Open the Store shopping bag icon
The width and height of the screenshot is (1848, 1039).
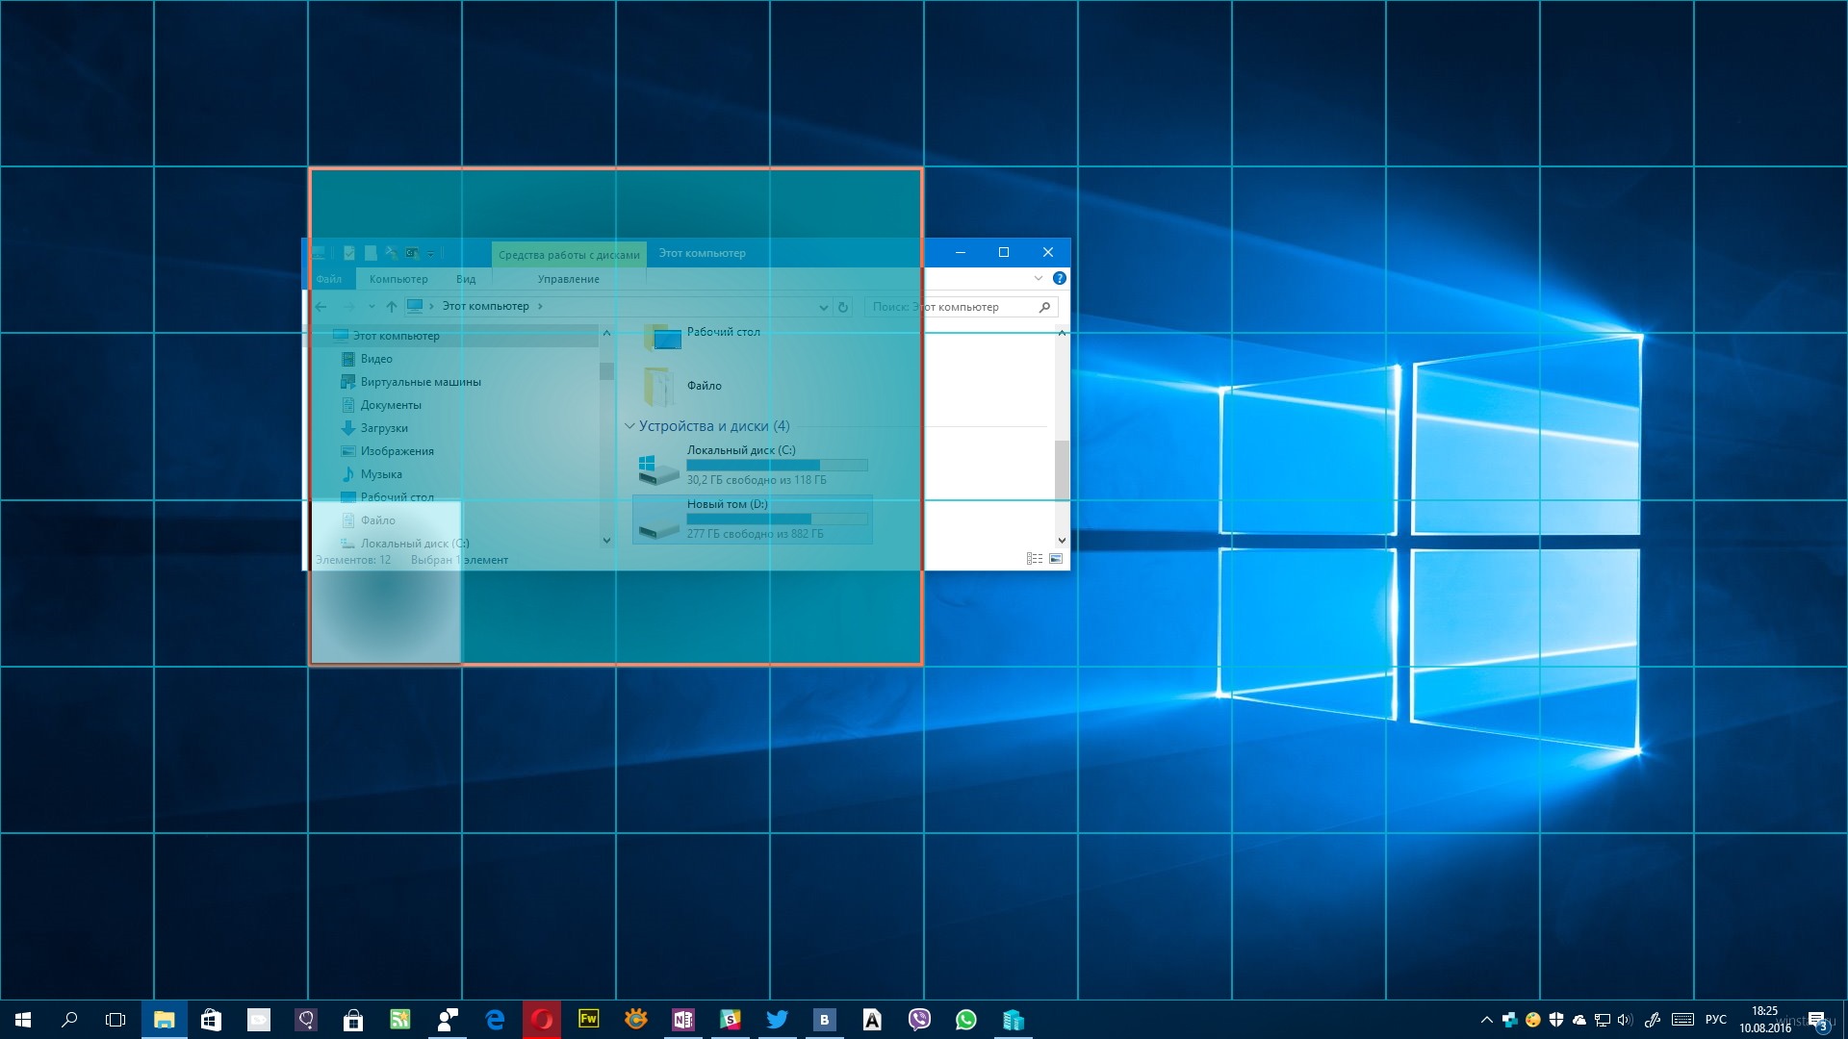pyautogui.click(x=353, y=1020)
